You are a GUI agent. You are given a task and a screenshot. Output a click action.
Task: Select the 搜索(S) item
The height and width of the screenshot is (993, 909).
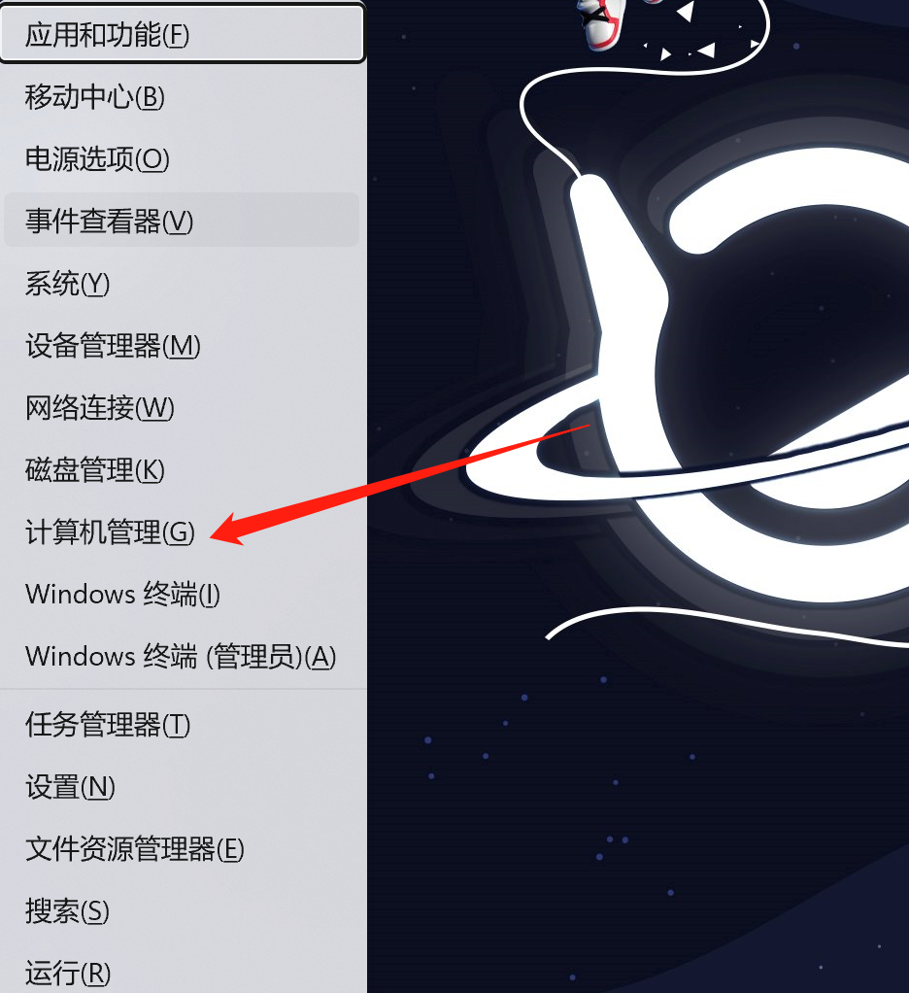tap(182, 910)
